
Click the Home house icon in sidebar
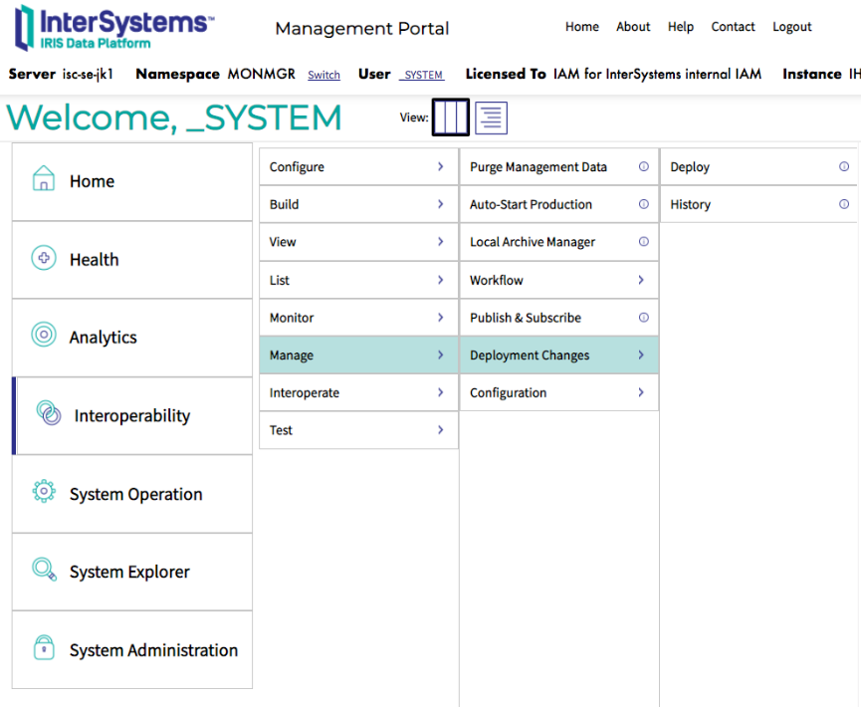tap(44, 180)
